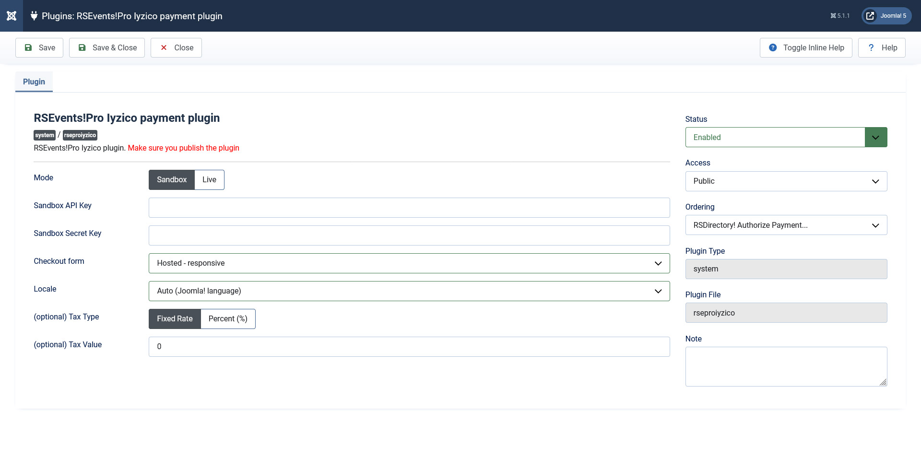Viewport: 921px width, 458px height.
Task: Open the Access dropdown showing Public
Action: (786, 181)
